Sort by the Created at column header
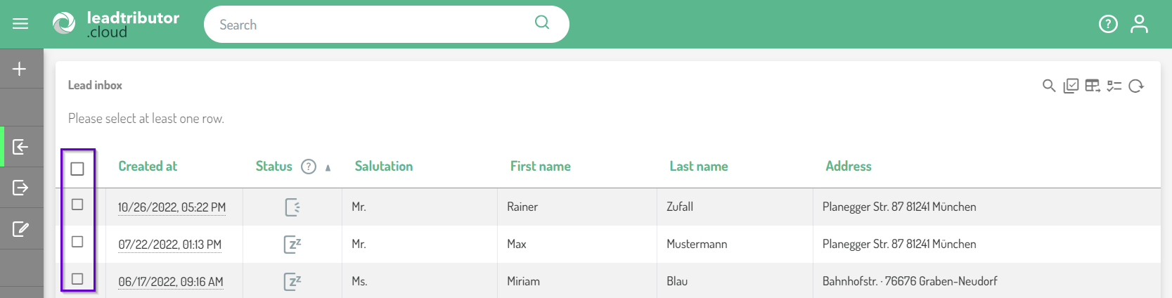 pyautogui.click(x=148, y=167)
